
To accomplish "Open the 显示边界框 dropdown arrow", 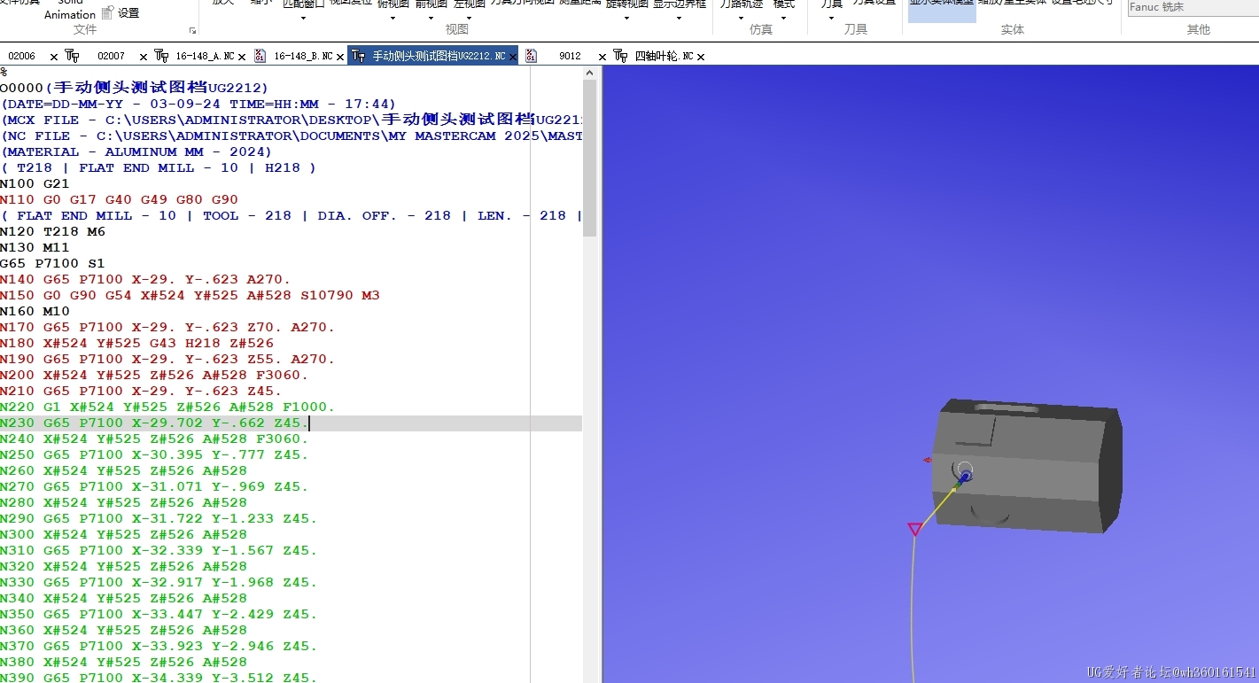I will [x=680, y=17].
